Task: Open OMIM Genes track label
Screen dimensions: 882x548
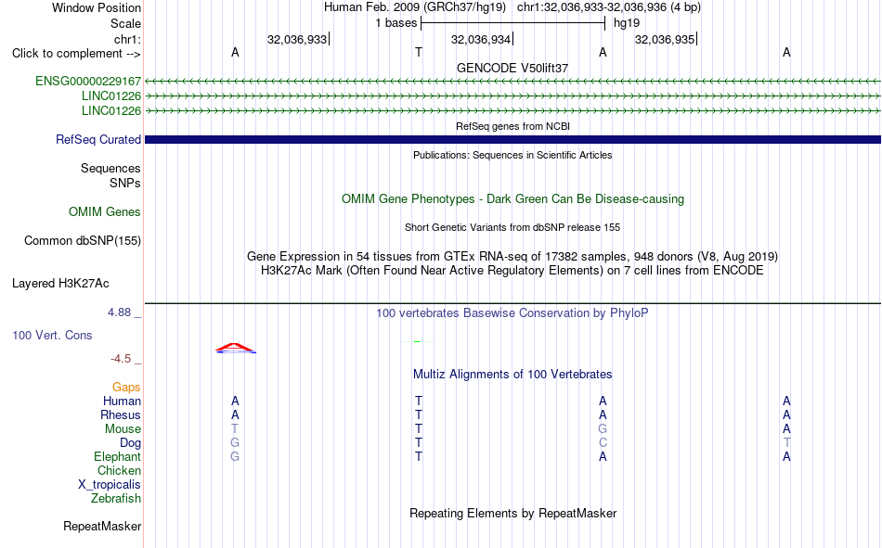Action: (104, 212)
